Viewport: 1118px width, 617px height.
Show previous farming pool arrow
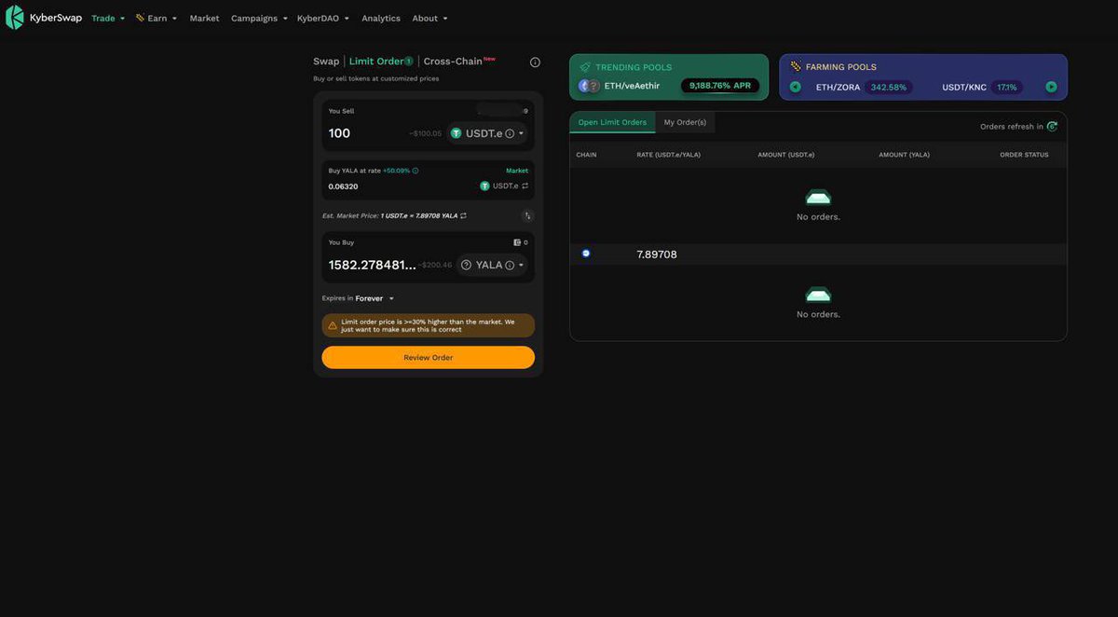796,87
